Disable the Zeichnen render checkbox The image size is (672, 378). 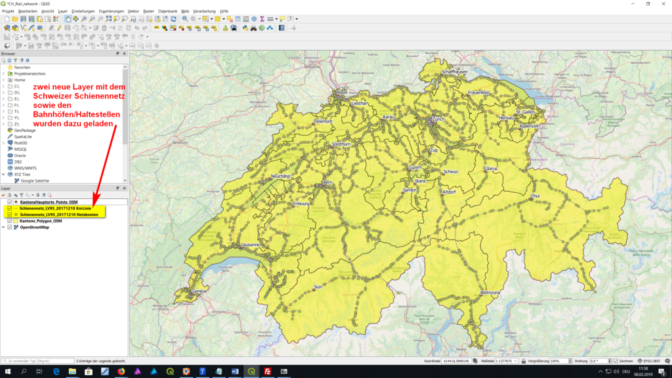615,361
